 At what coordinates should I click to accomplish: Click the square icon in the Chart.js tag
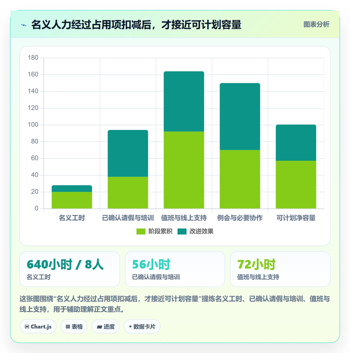pyautogui.click(x=27, y=327)
